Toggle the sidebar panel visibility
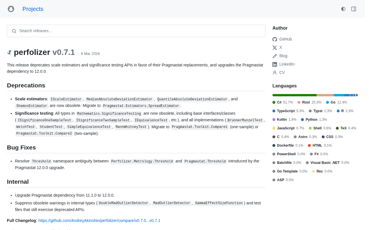Screen dimensions: 369x230 point(354,9)
